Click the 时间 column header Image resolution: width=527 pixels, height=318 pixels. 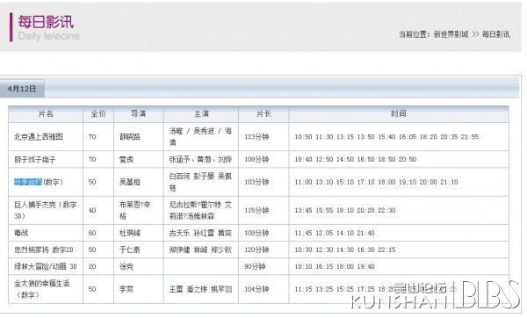[x=399, y=114]
